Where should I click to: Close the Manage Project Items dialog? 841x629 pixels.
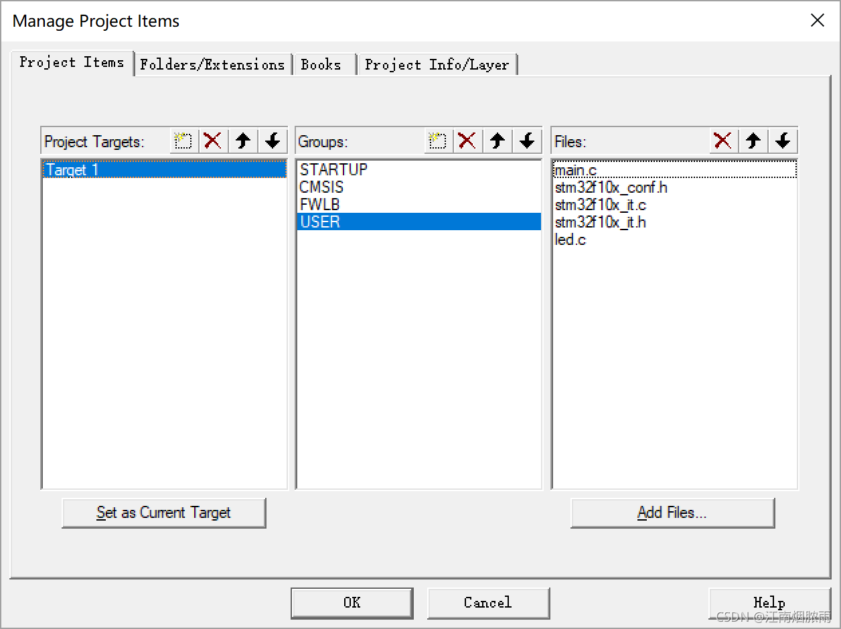point(818,21)
